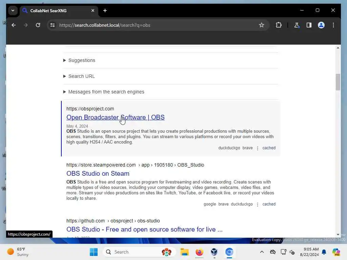Open cached version of Steam result
Screen dimensions: 347x260
(269, 204)
